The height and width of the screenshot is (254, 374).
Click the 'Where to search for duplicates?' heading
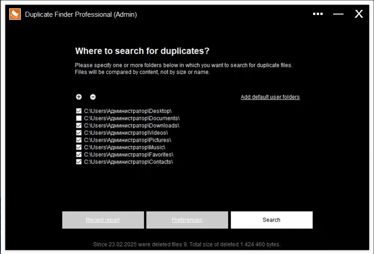[142, 51]
